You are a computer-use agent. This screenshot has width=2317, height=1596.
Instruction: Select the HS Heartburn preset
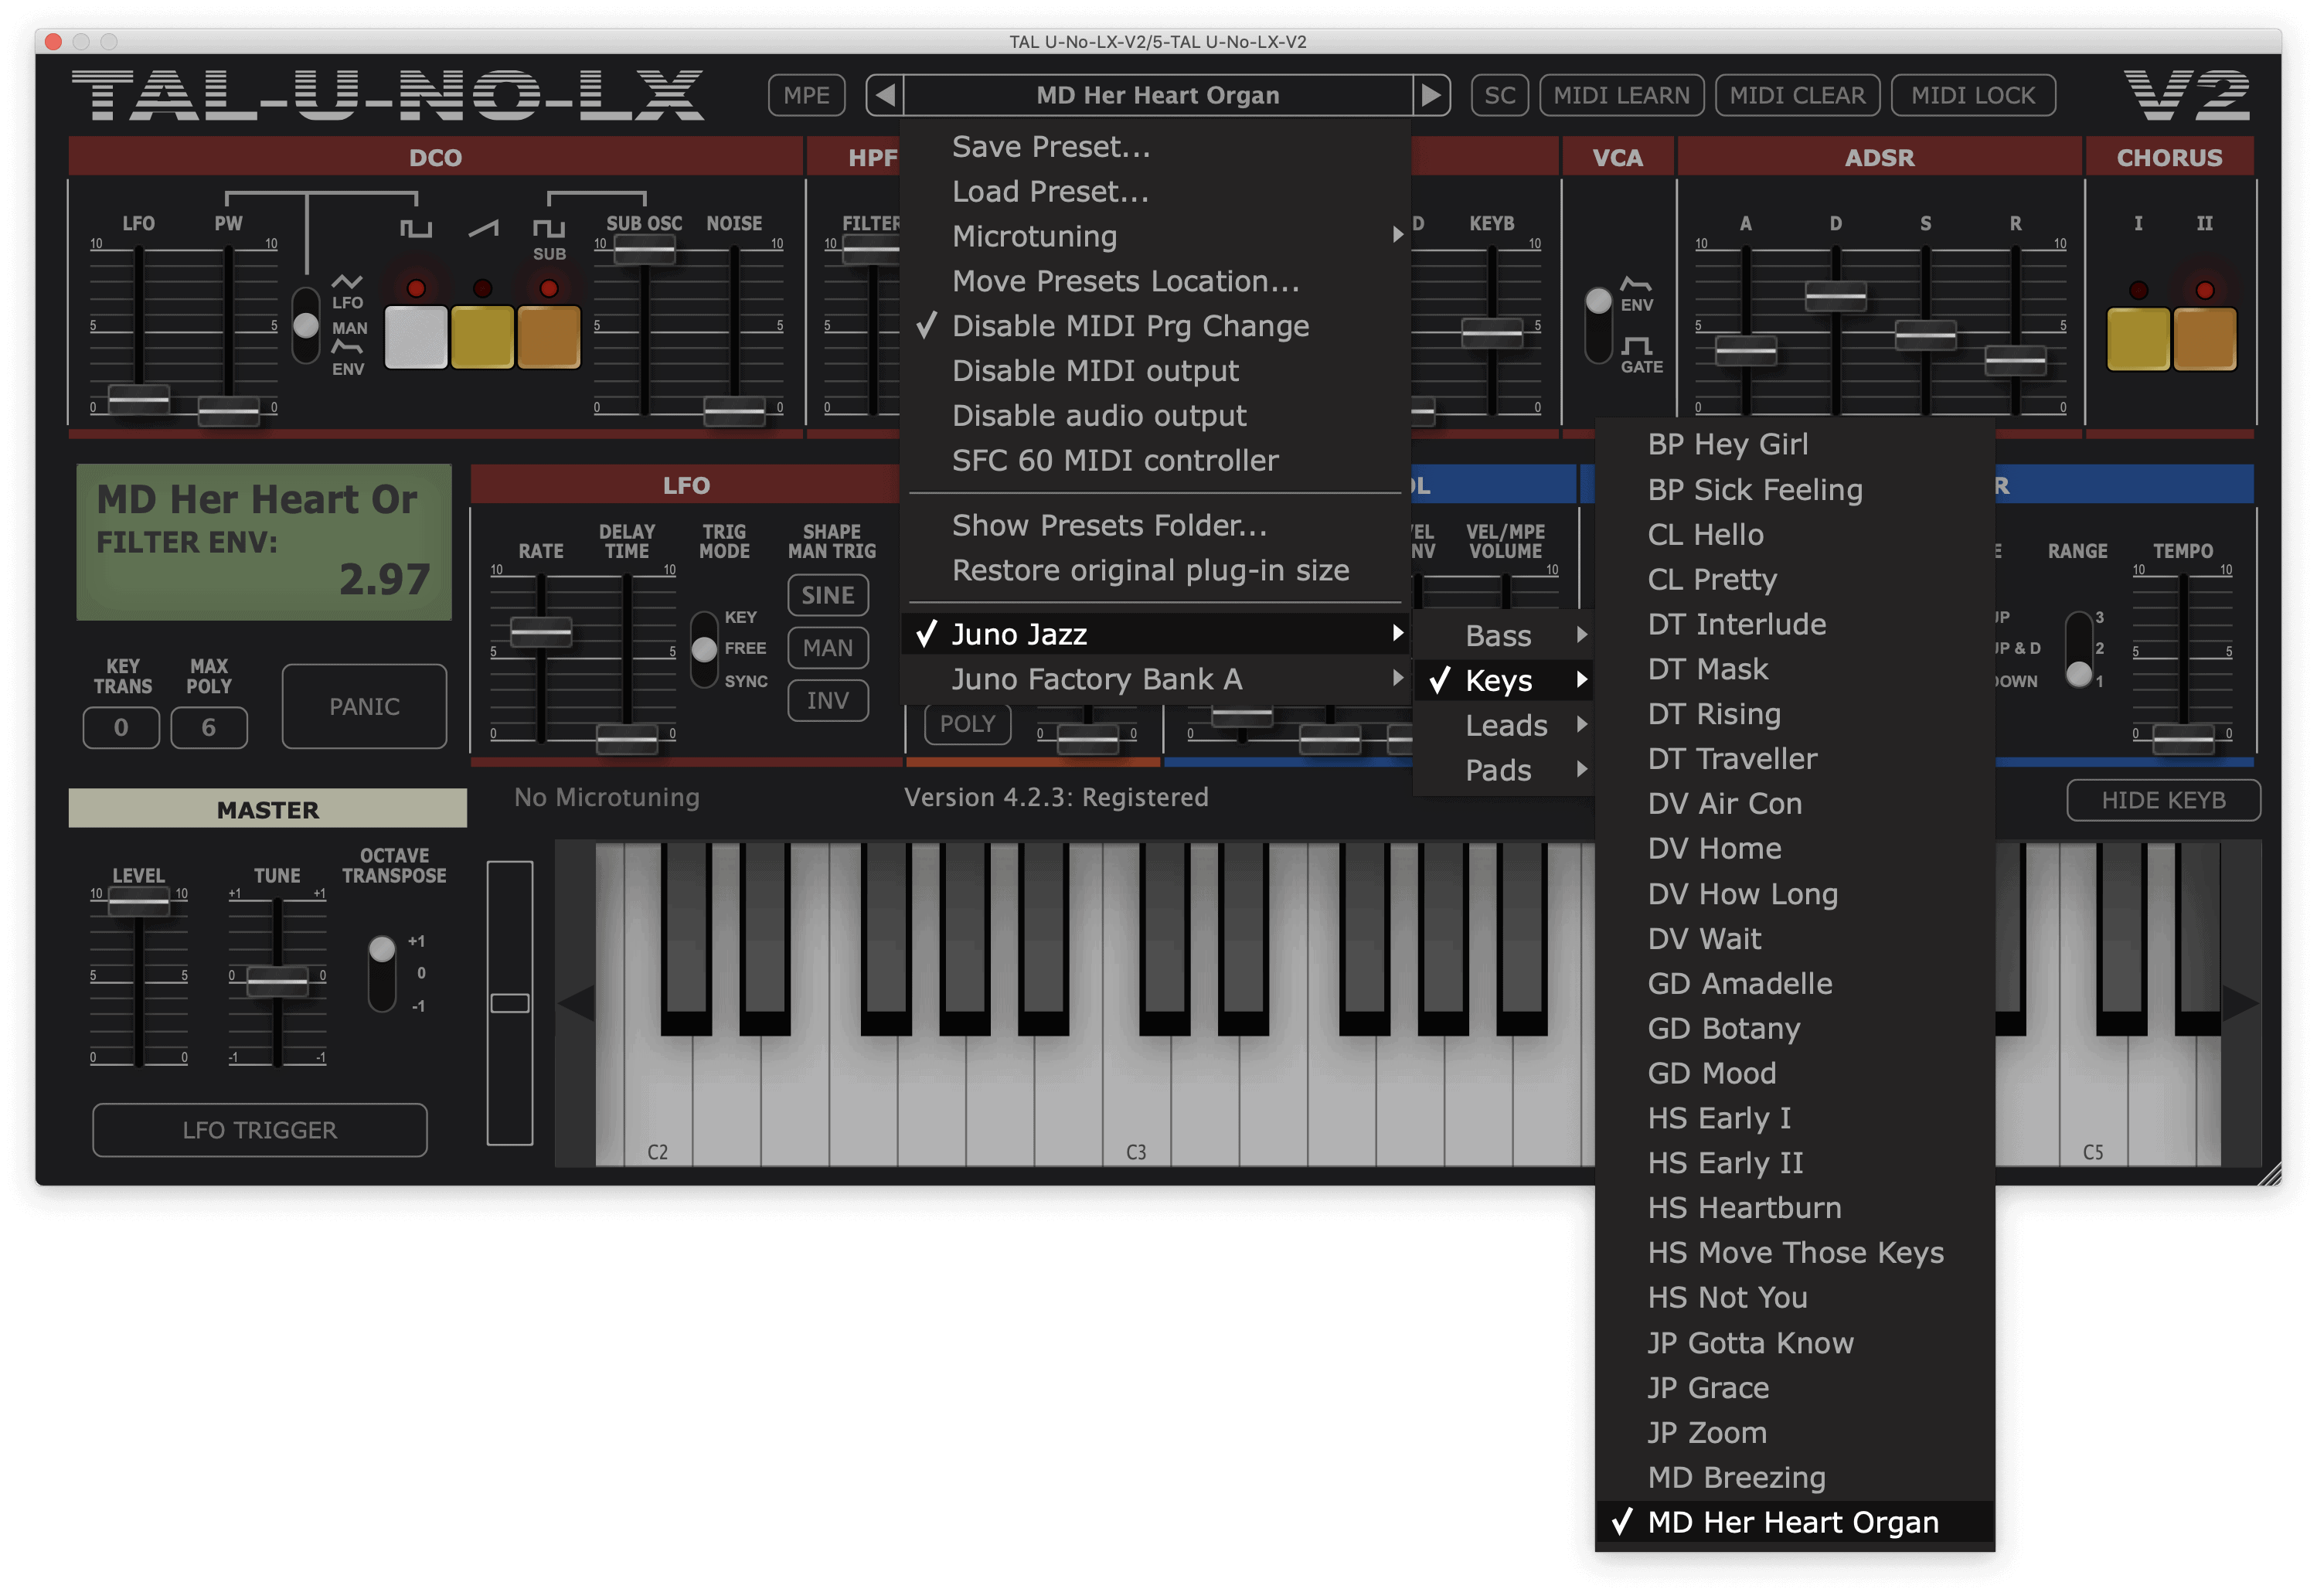pos(1744,1207)
